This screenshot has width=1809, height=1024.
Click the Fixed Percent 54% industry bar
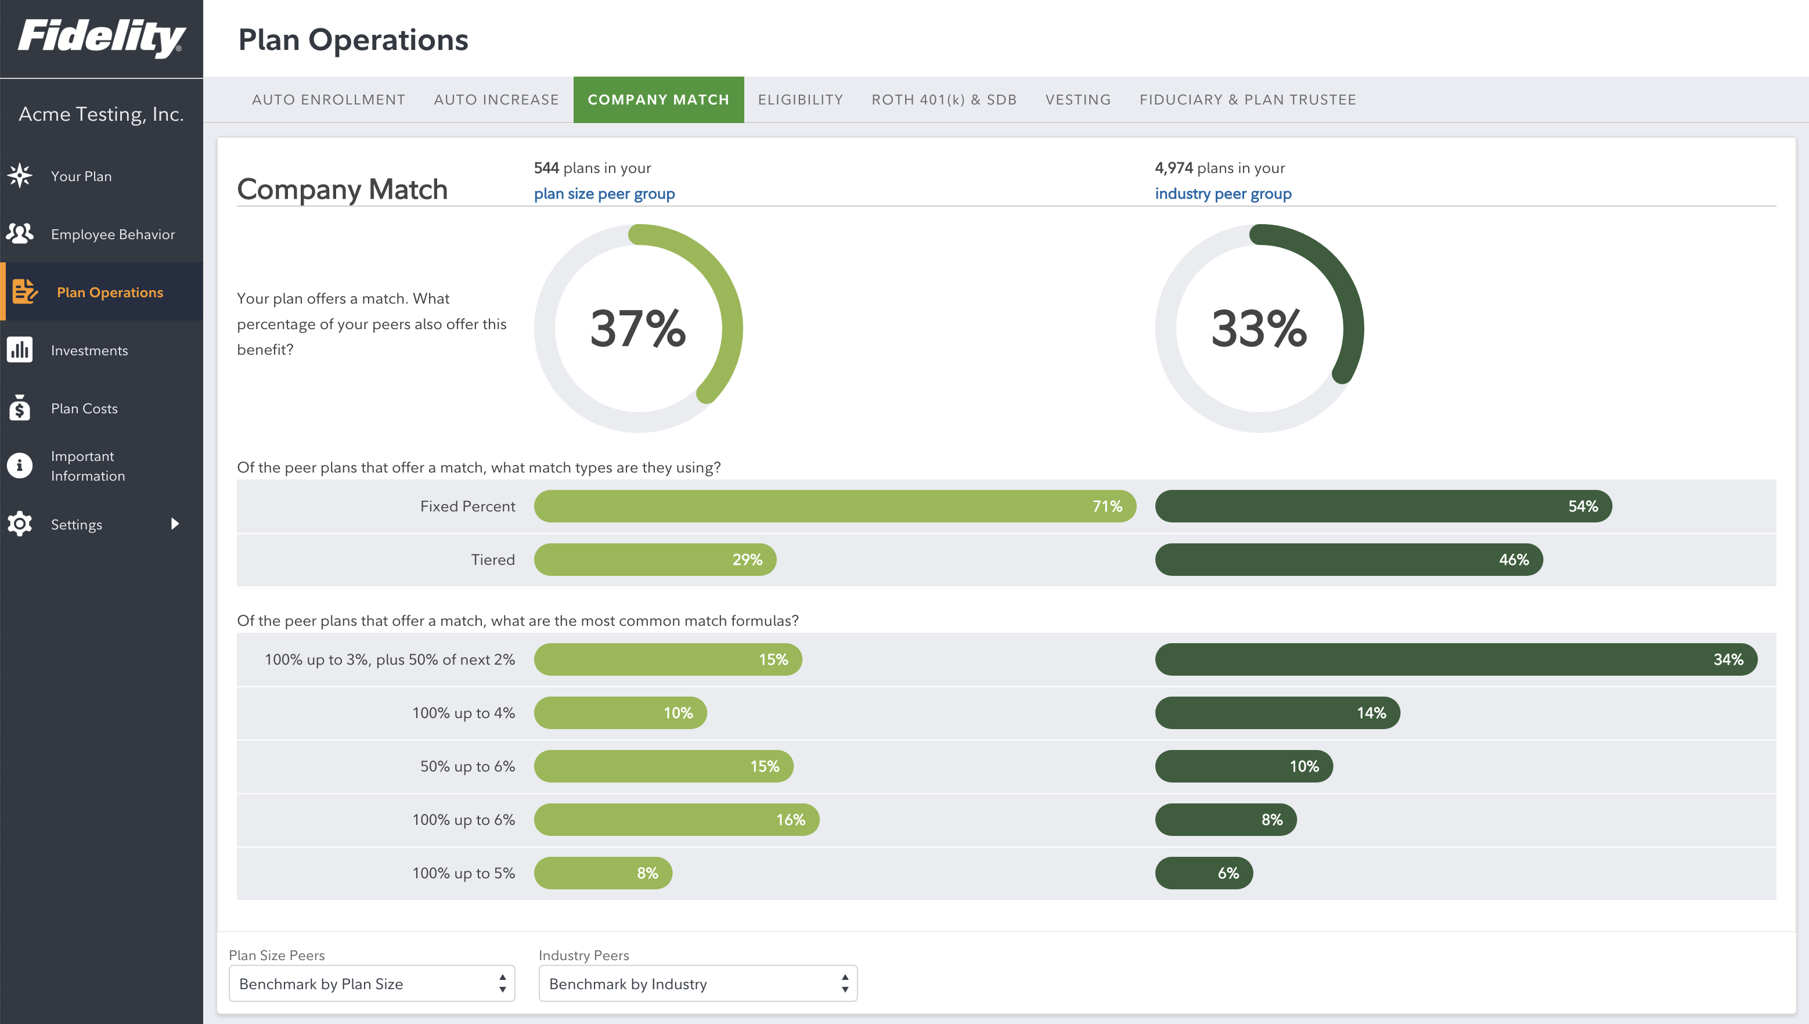1383,506
